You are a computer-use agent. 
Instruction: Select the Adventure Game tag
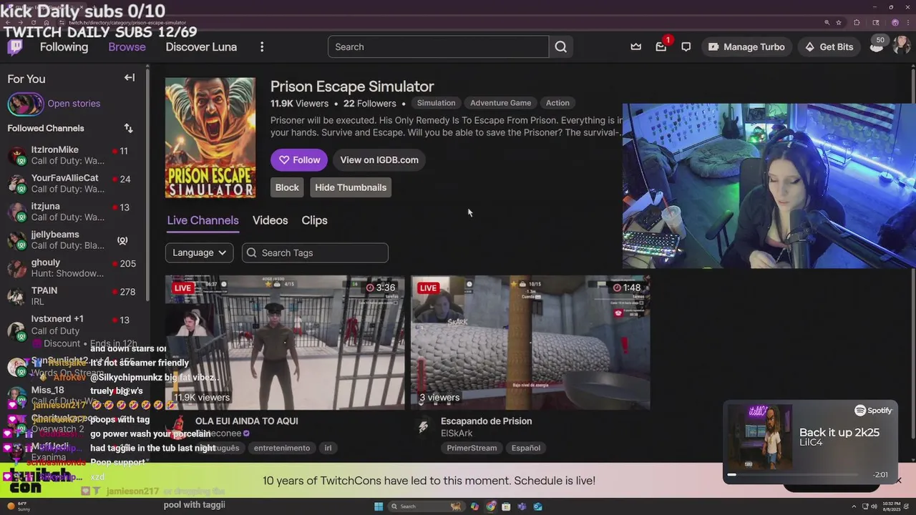pyautogui.click(x=500, y=103)
